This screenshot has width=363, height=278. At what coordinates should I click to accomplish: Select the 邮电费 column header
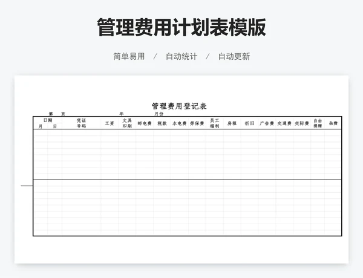(x=145, y=123)
